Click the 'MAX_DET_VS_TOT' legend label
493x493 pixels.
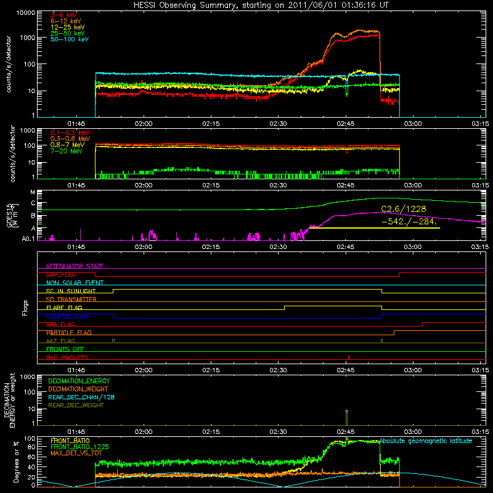pos(76,453)
